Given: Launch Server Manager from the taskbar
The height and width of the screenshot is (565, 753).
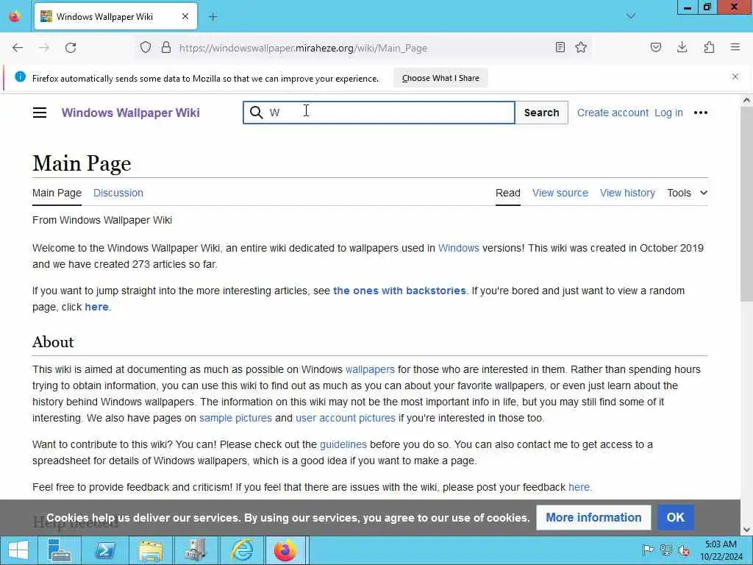Looking at the screenshot, I should point(60,550).
